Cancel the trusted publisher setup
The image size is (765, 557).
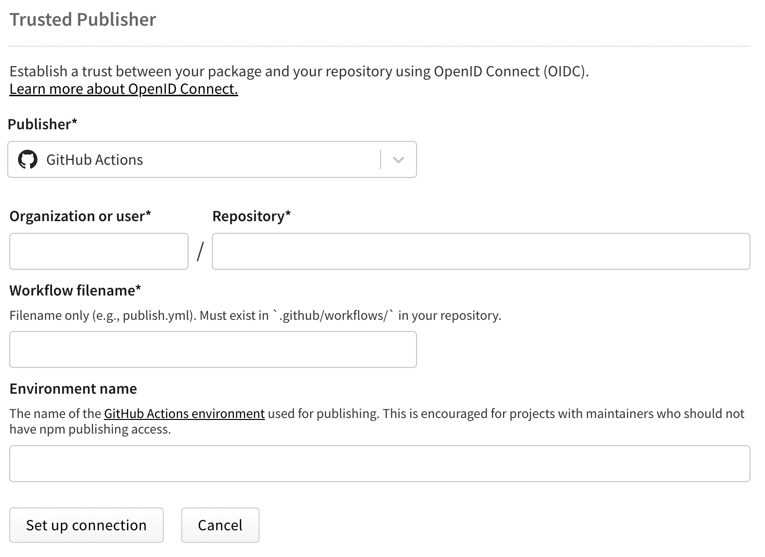tap(220, 525)
